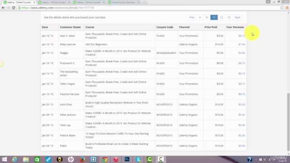Image resolution: width=290 pixels, height=163 pixels.
Task: Open $8.73 revenue link for Prashanth V
Action: pyautogui.click(x=242, y=63)
